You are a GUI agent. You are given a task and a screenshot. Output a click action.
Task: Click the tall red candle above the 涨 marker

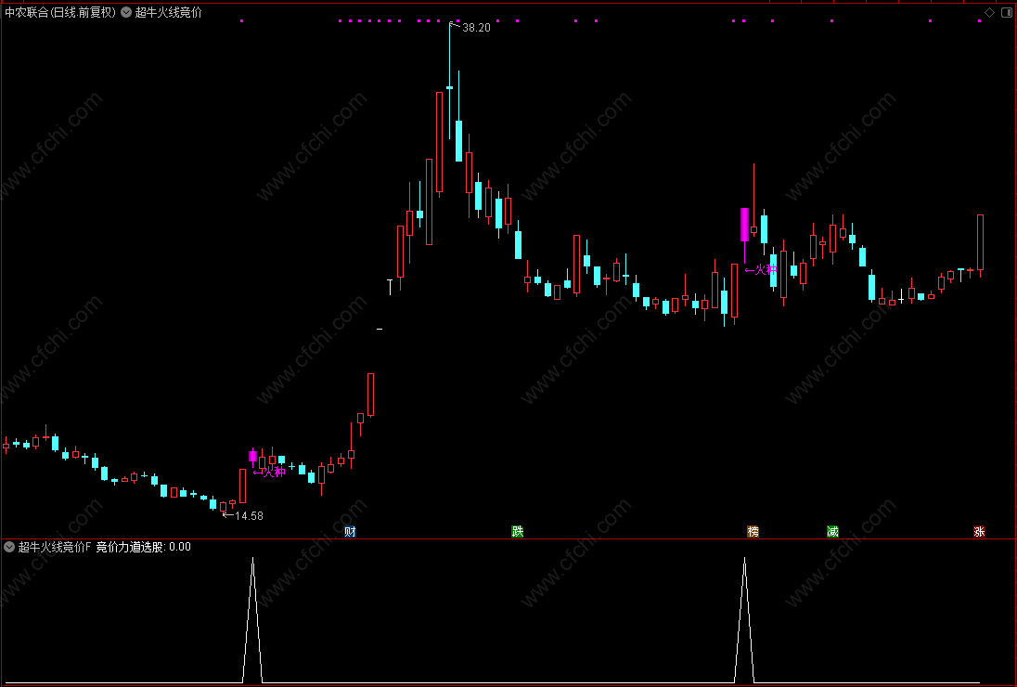click(x=980, y=242)
